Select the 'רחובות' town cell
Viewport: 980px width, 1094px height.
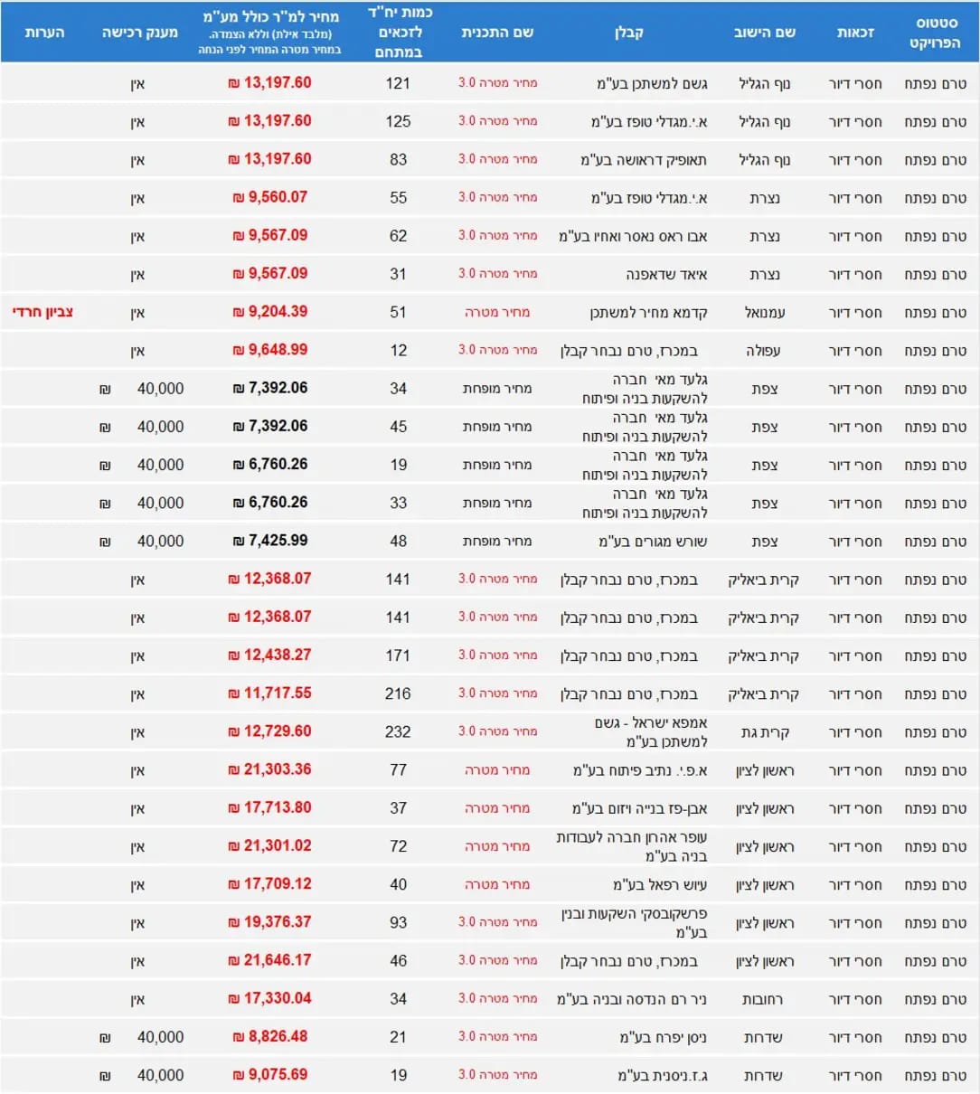click(764, 999)
